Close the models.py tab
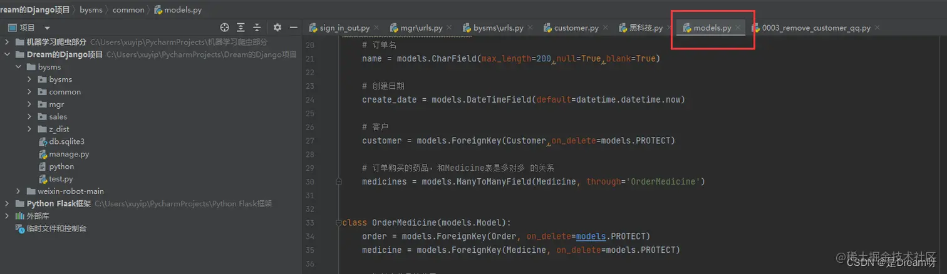This screenshot has width=947, height=274. (738, 28)
